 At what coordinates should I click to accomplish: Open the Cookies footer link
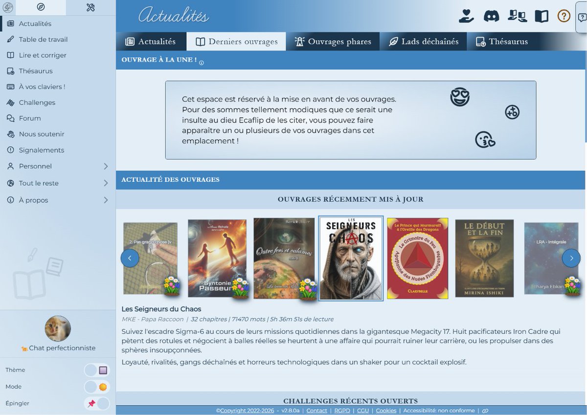(x=386, y=411)
